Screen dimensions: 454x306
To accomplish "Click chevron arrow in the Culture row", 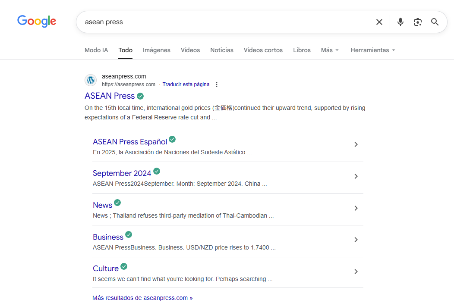I will click(x=356, y=272).
